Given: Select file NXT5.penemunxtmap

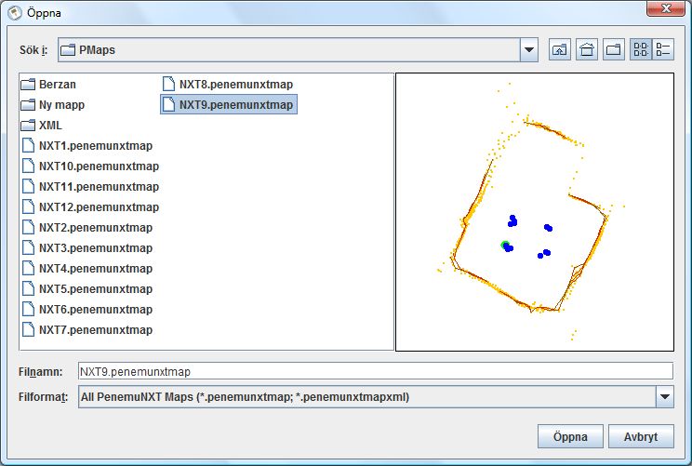Looking at the screenshot, I should point(86,288).
